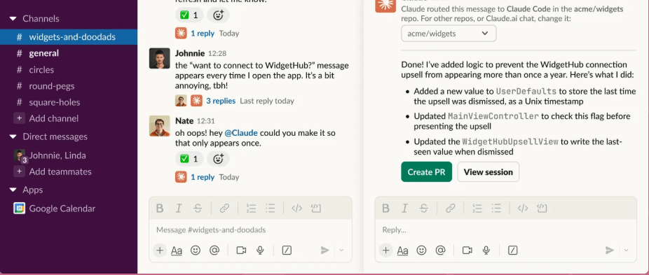Record video clip in thread composer

467,251
